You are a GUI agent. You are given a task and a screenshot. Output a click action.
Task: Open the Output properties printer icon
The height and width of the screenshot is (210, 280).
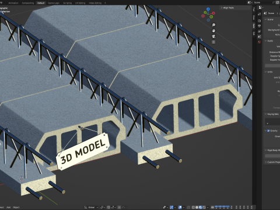tap(259, 26)
